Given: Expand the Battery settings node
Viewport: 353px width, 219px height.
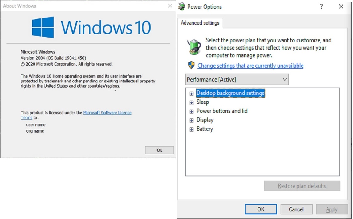Looking at the screenshot, I should coord(191,129).
